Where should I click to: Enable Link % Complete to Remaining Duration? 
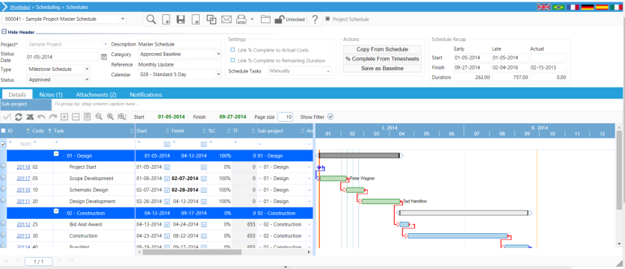coord(233,61)
